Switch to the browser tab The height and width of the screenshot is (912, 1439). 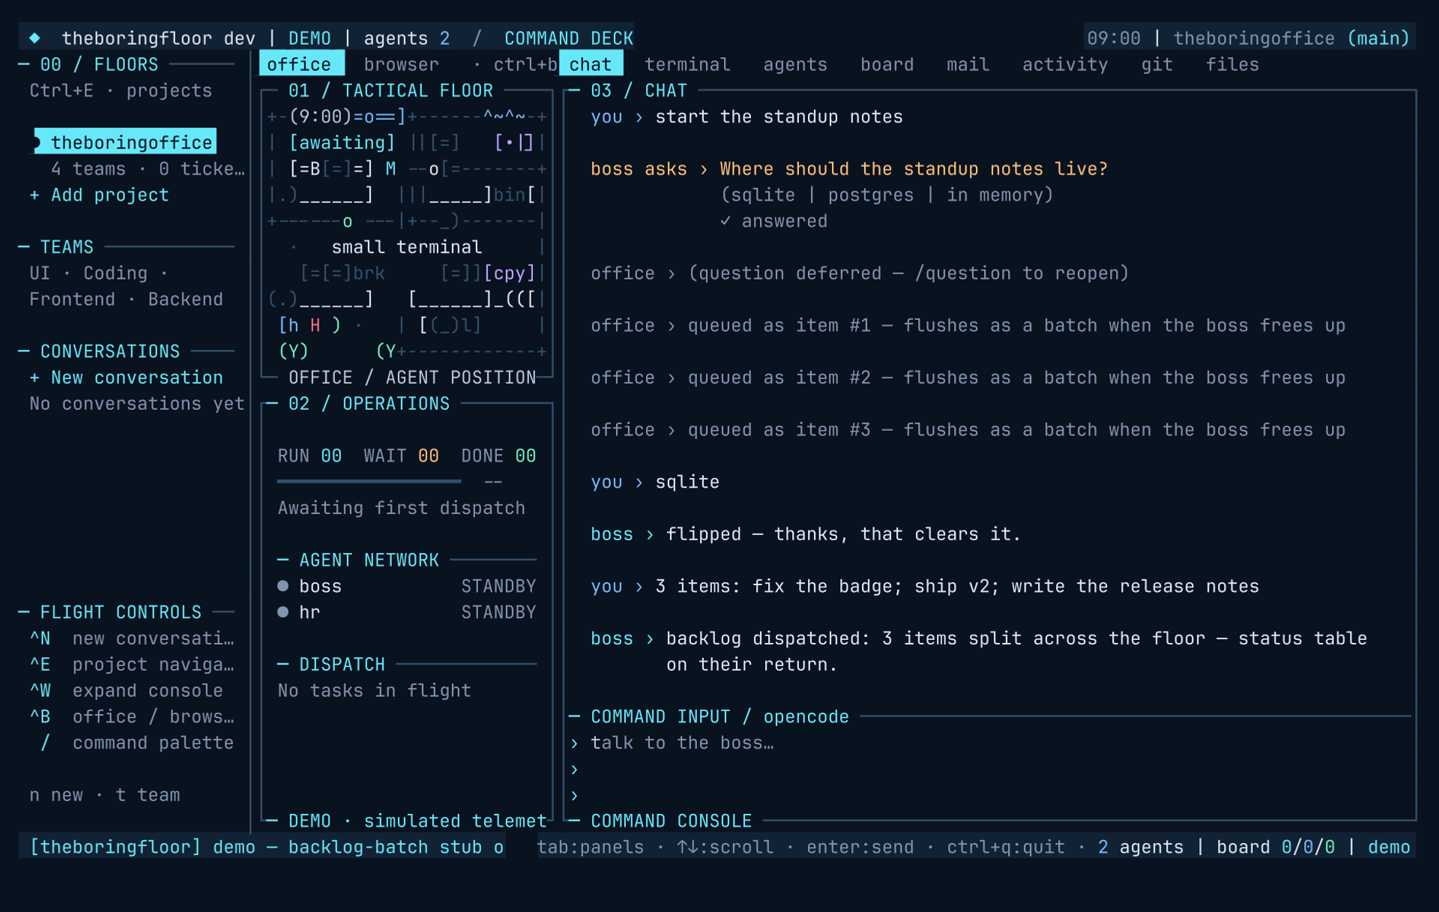click(402, 64)
